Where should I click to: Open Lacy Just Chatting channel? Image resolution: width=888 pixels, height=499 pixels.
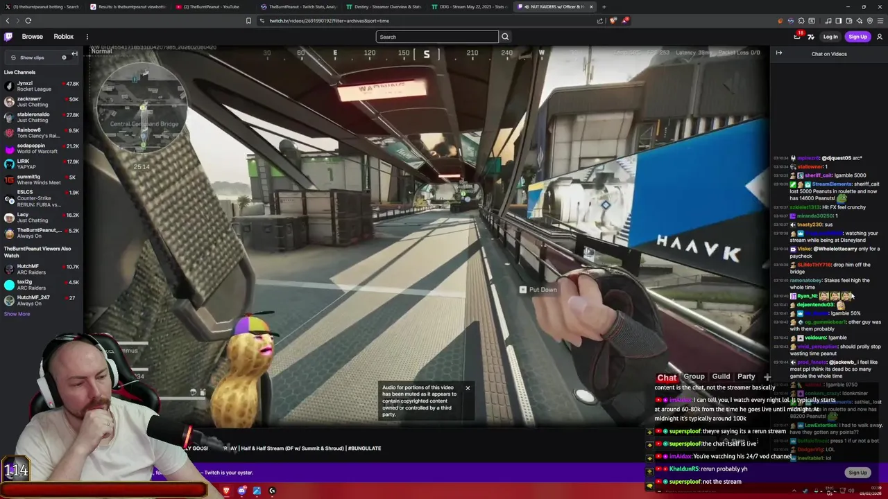click(42, 218)
